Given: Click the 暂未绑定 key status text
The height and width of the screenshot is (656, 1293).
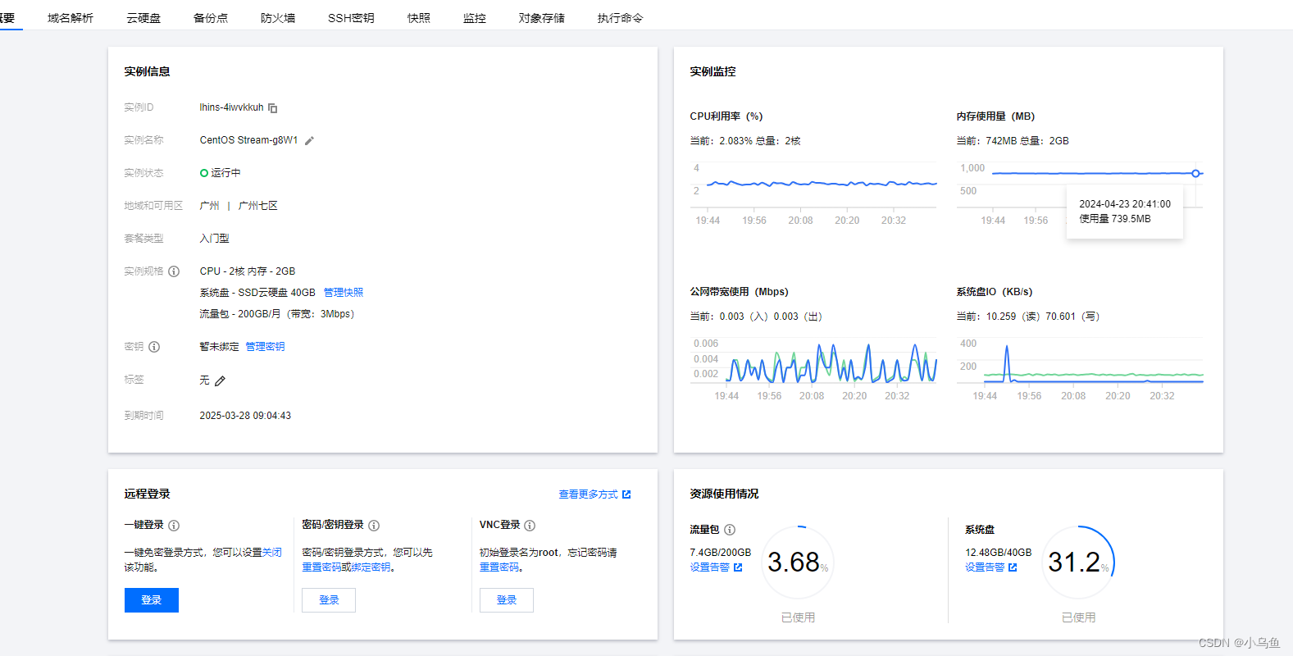Looking at the screenshot, I should tap(219, 347).
